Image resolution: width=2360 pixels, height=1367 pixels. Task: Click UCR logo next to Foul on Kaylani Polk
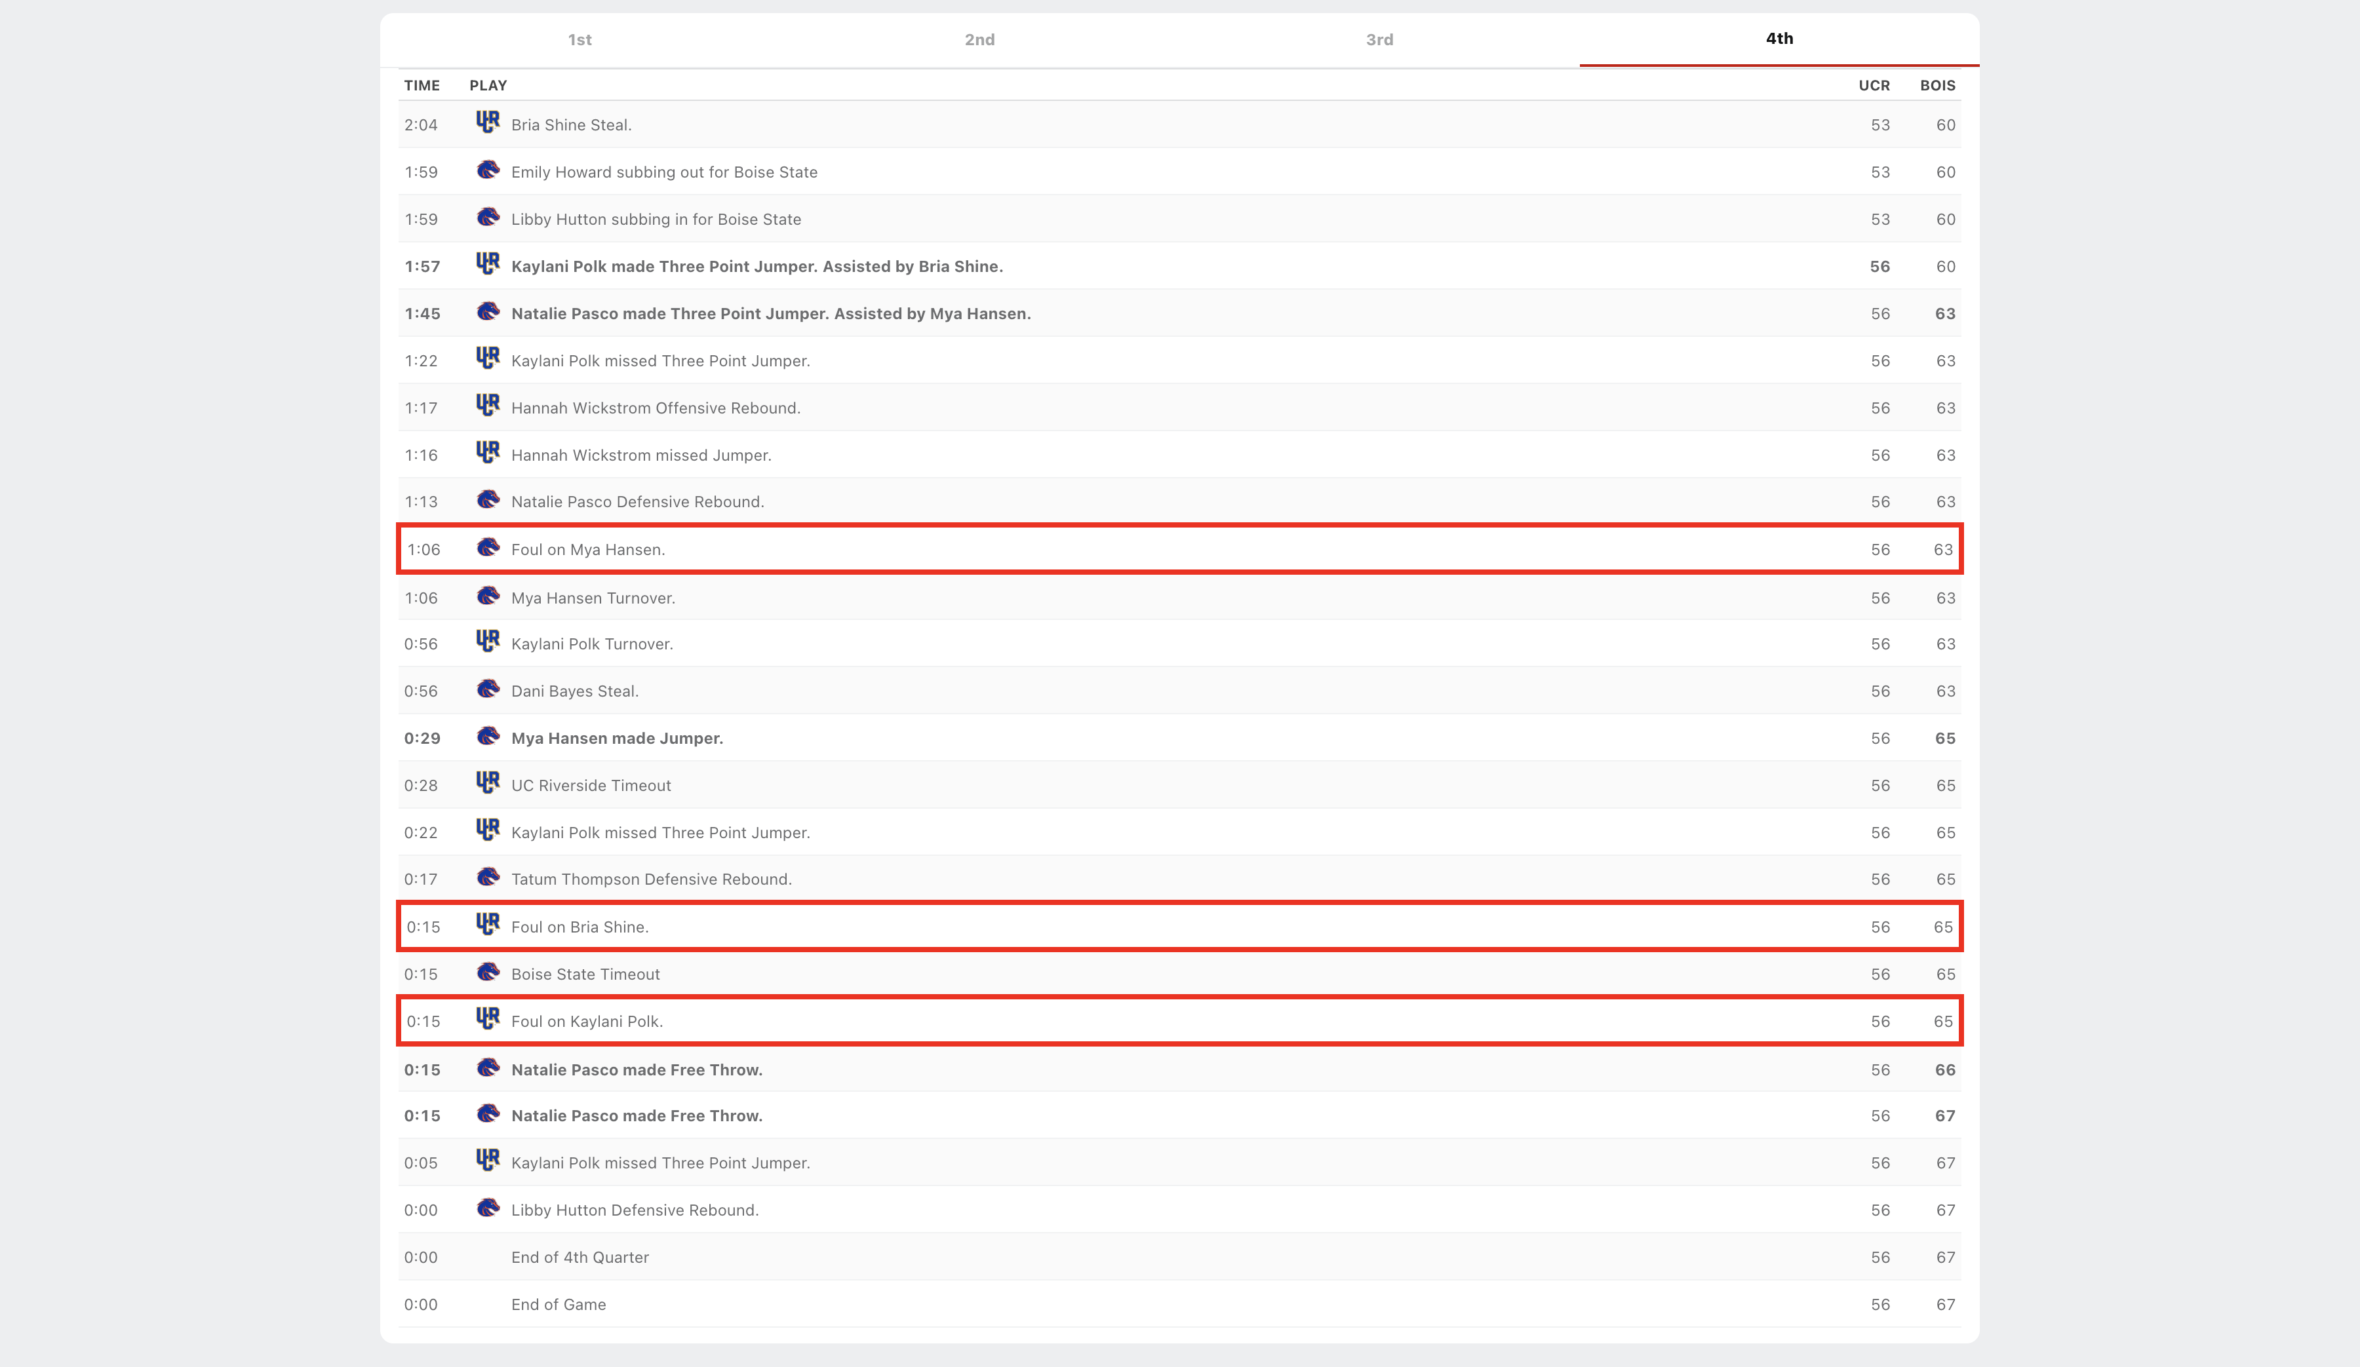pyautogui.click(x=487, y=1020)
